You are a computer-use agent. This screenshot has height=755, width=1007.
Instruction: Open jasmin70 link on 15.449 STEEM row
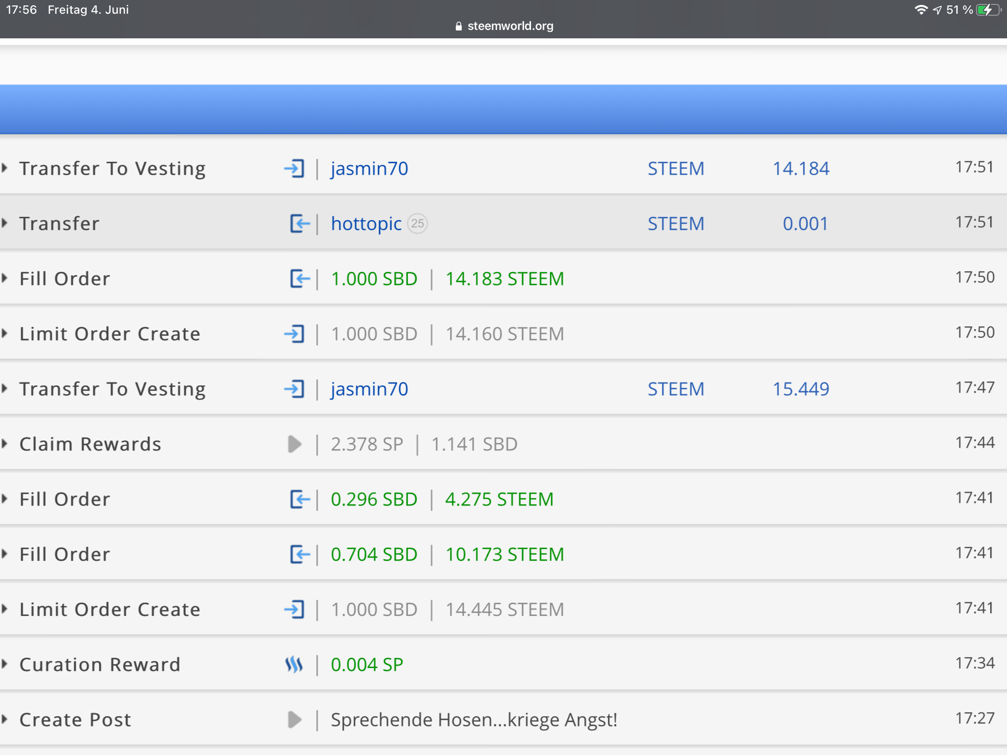coord(369,389)
